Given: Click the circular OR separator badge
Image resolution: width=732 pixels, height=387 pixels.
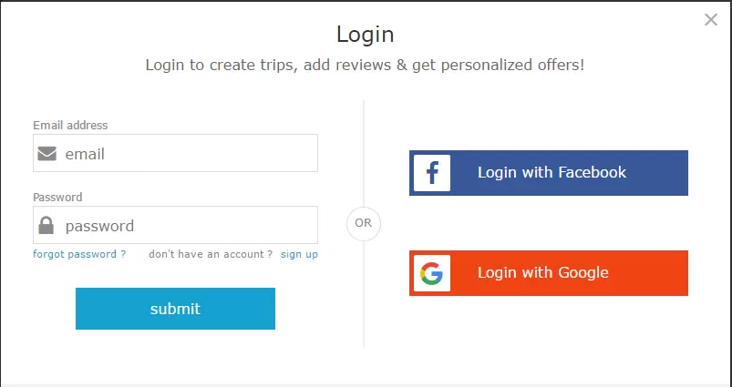Looking at the screenshot, I should click(x=364, y=224).
